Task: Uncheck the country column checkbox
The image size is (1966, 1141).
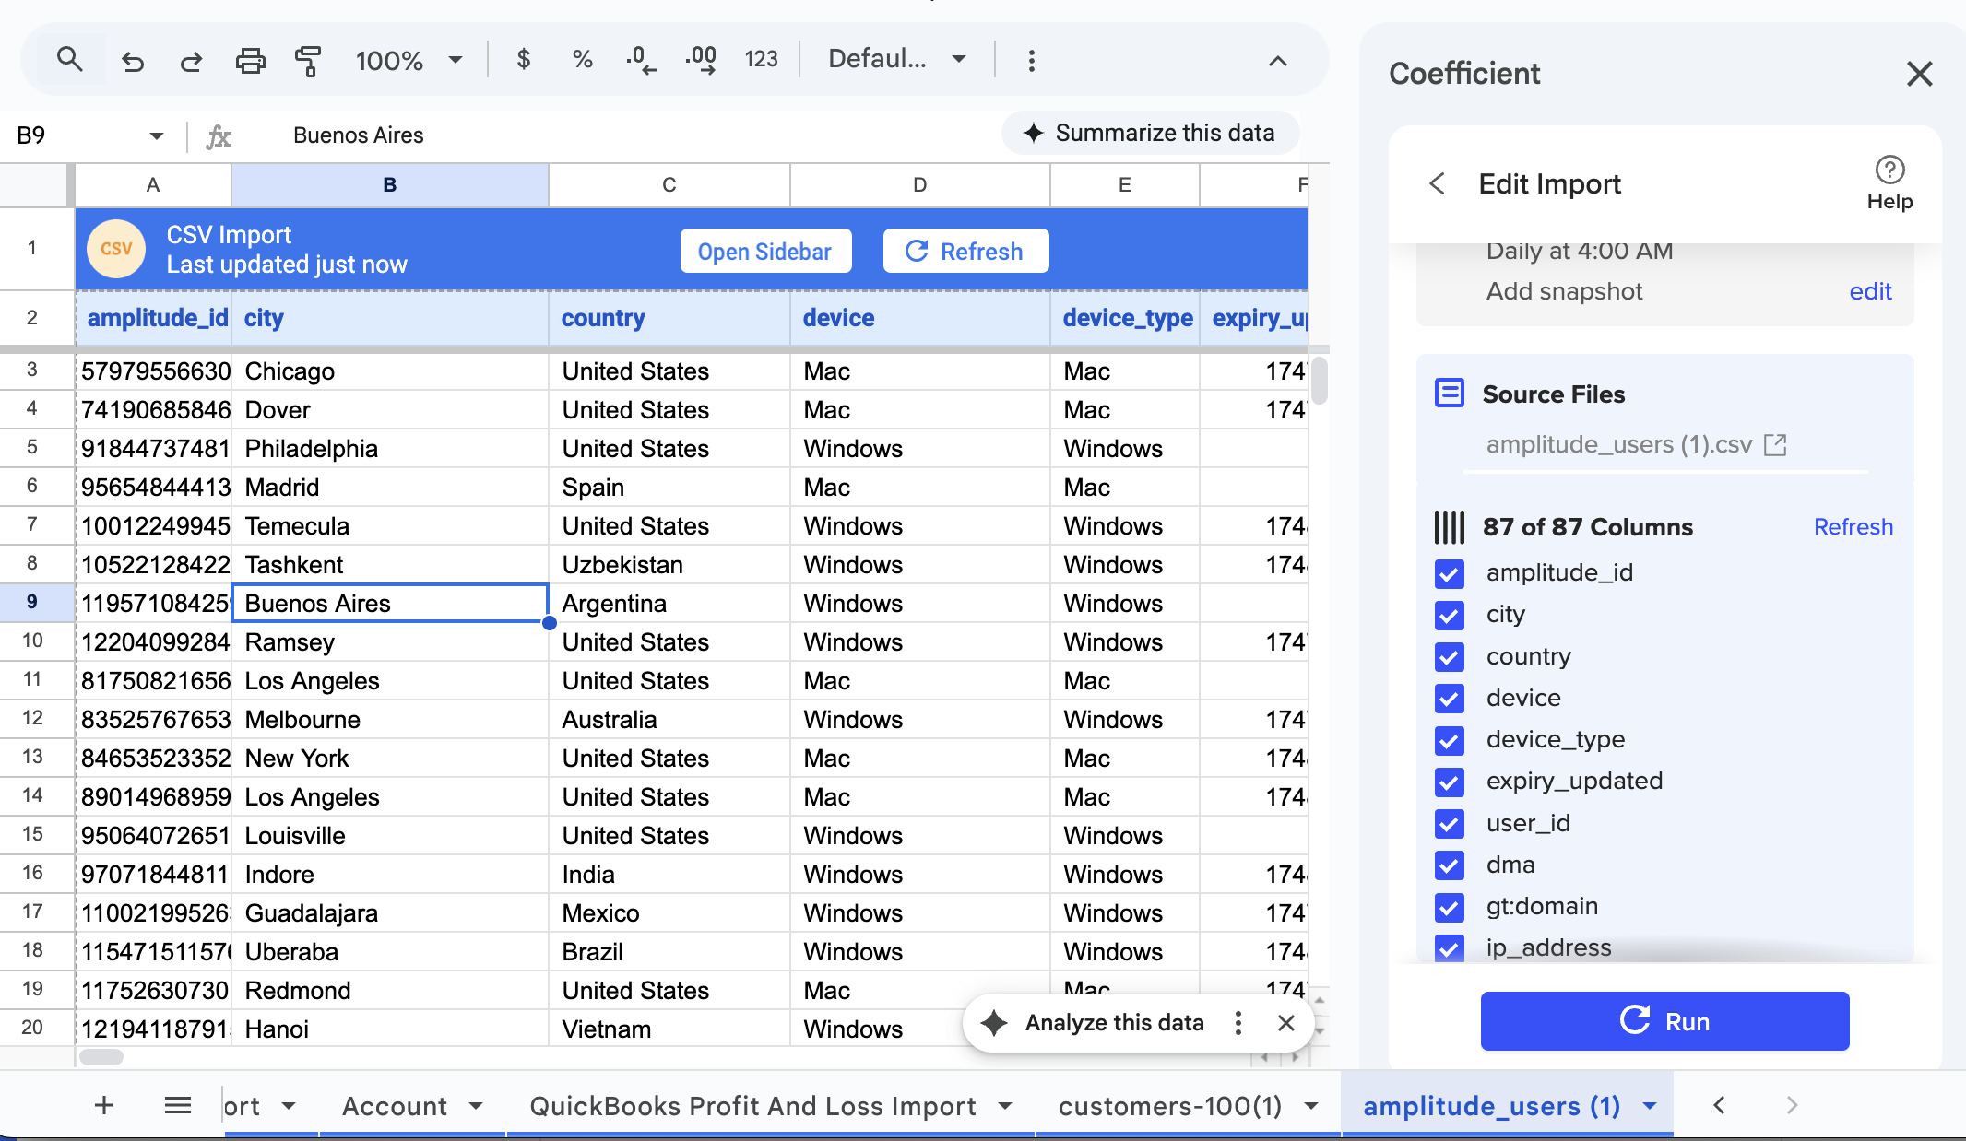Action: point(1450,656)
